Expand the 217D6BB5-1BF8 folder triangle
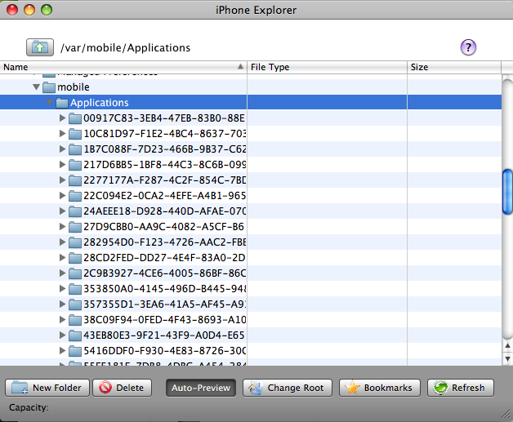This screenshot has height=422, width=513. pos(62,164)
